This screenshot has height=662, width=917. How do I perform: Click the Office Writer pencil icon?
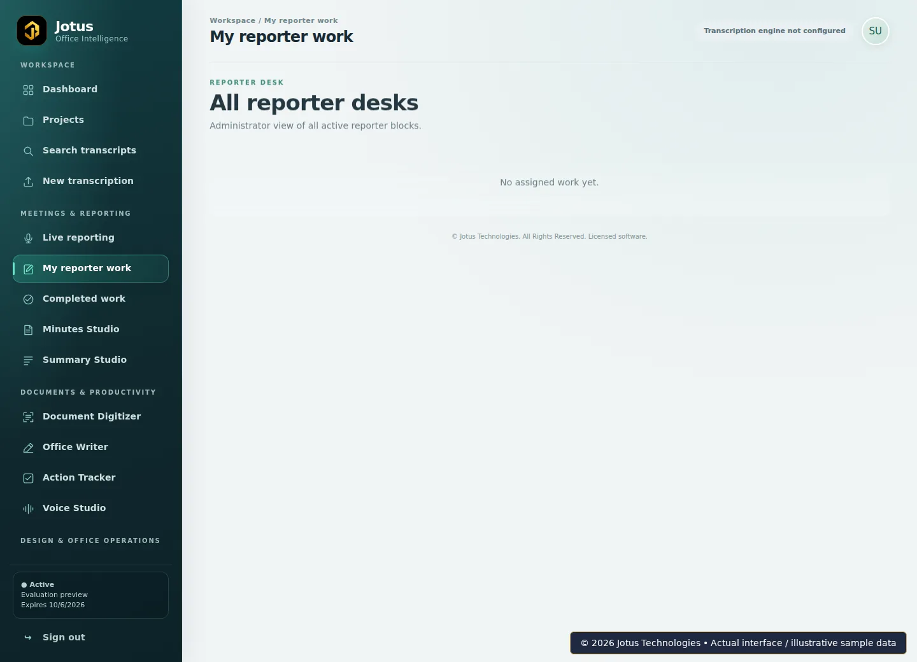28,447
